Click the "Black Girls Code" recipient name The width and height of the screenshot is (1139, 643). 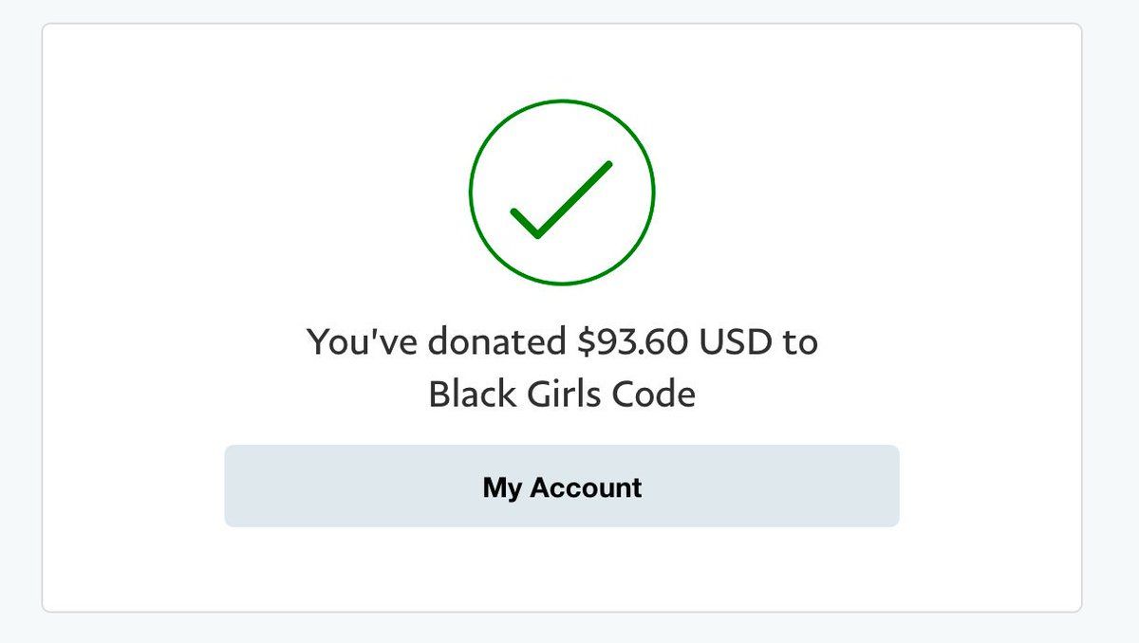(x=561, y=395)
